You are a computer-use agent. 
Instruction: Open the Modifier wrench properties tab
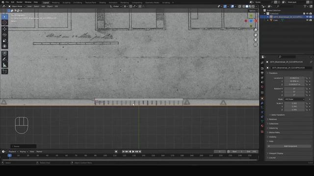[x=262, y=103]
